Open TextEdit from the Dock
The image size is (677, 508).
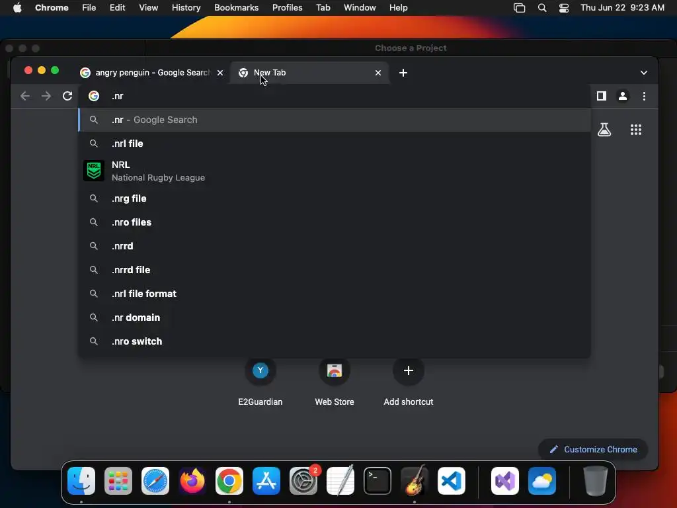tap(340, 481)
